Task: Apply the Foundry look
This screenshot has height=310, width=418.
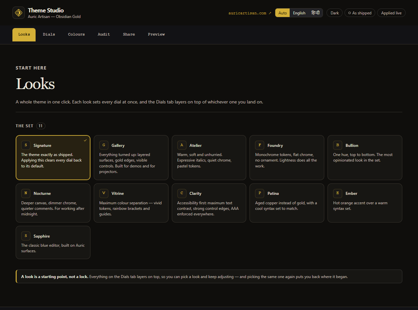Action: pos(287,158)
